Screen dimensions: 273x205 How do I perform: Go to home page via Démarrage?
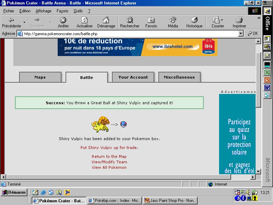(x=106, y=22)
